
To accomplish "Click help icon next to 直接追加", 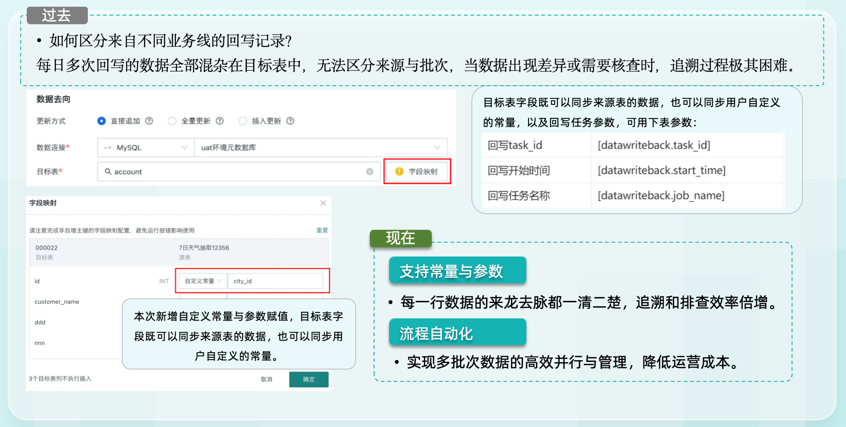I will (149, 121).
